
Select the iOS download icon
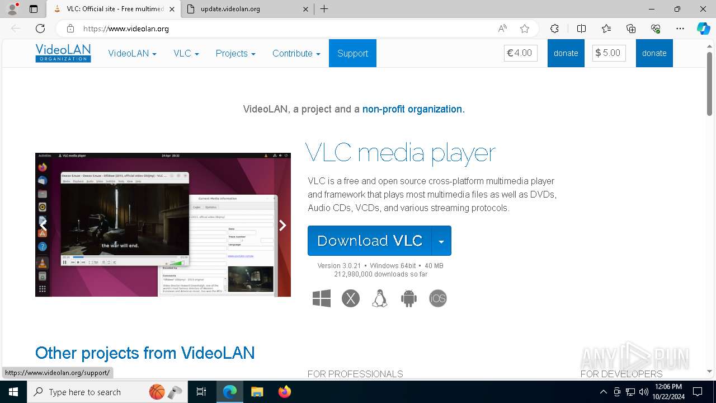coord(438,298)
